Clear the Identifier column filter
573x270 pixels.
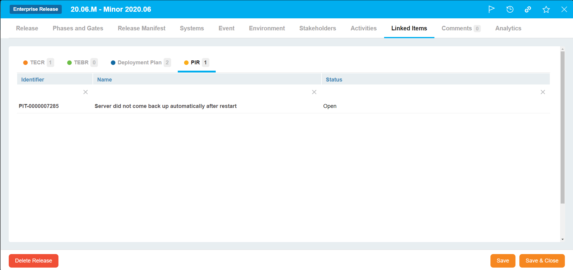[86, 92]
